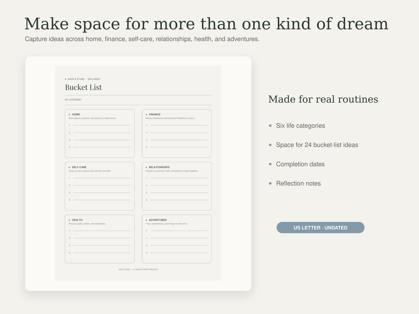This screenshot has width=419, height=314.
Task: Click the footer 'Sage & Stone · a Cadence Digital collection'
Action: coord(138,269)
